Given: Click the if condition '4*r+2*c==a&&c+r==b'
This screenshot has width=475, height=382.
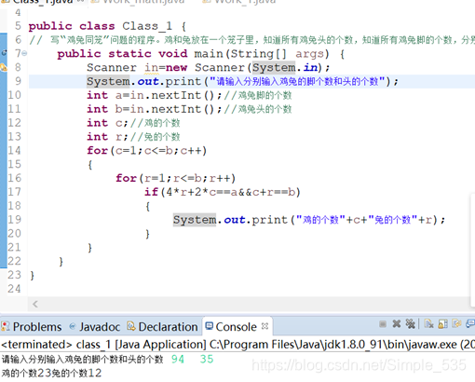Looking at the screenshot, I should pyautogui.click(x=230, y=192).
